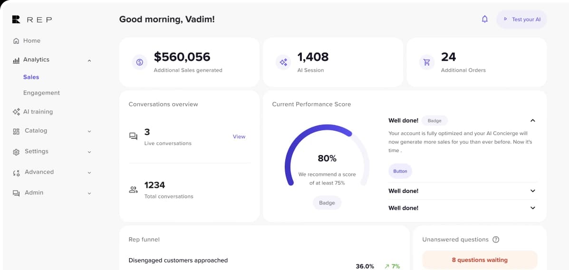
Task: Click the Conversations overview heading
Action: [x=164, y=104]
